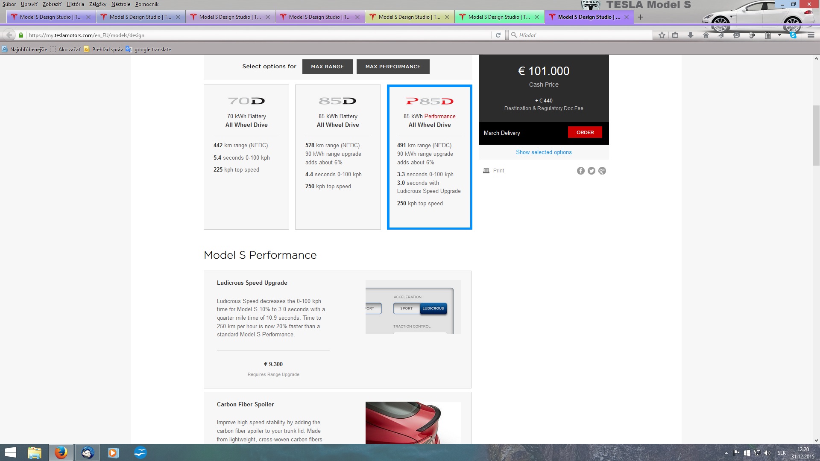Open the bookmarks list icon
This screenshot has height=461, width=820.
click(675, 35)
